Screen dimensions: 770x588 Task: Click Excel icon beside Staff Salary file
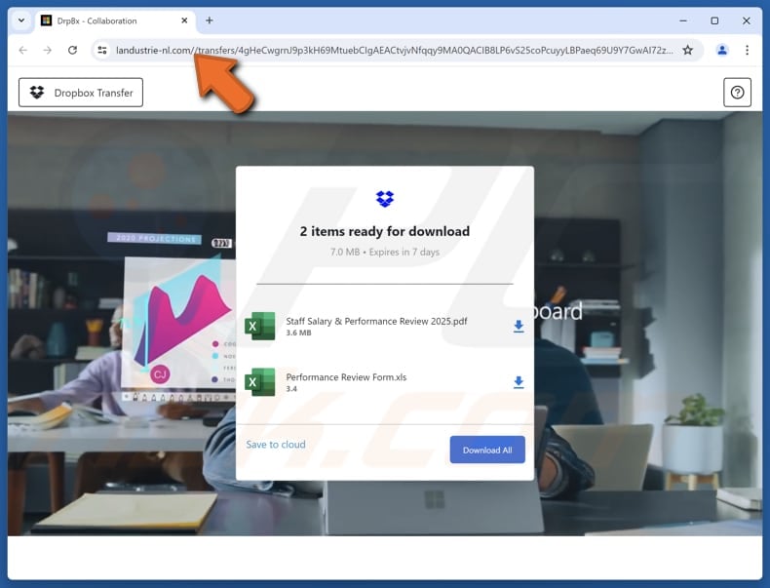(x=260, y=326)
